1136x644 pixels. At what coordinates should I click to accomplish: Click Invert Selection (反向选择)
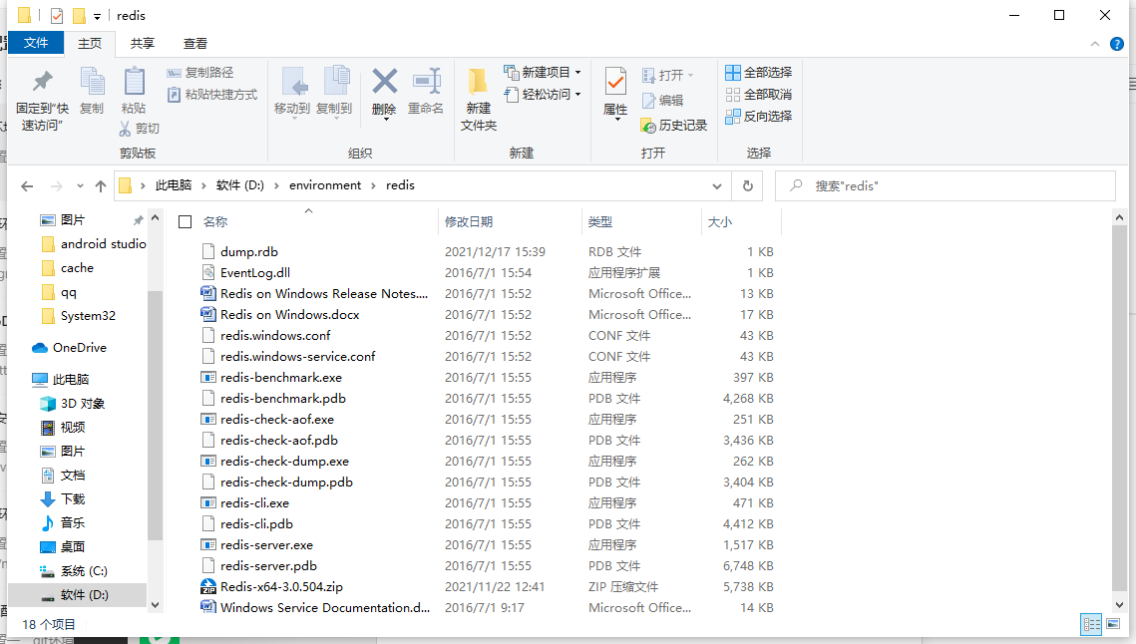pos(759,116)
